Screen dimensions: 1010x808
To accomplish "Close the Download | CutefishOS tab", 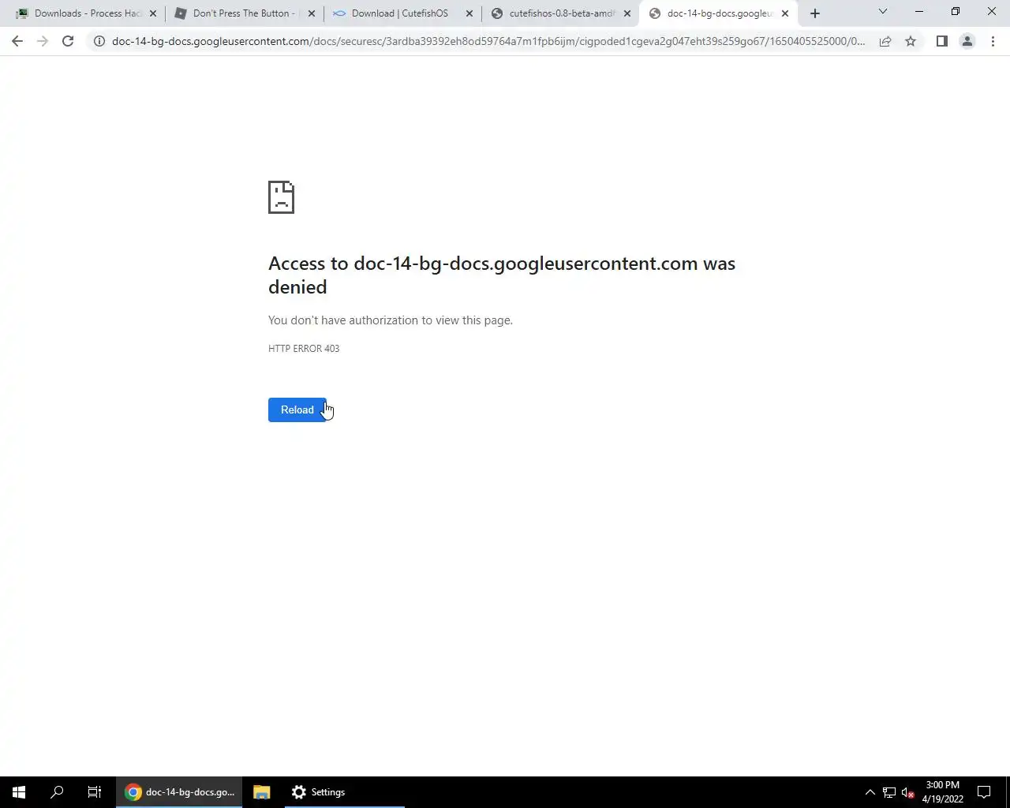I will click(469, 13).
